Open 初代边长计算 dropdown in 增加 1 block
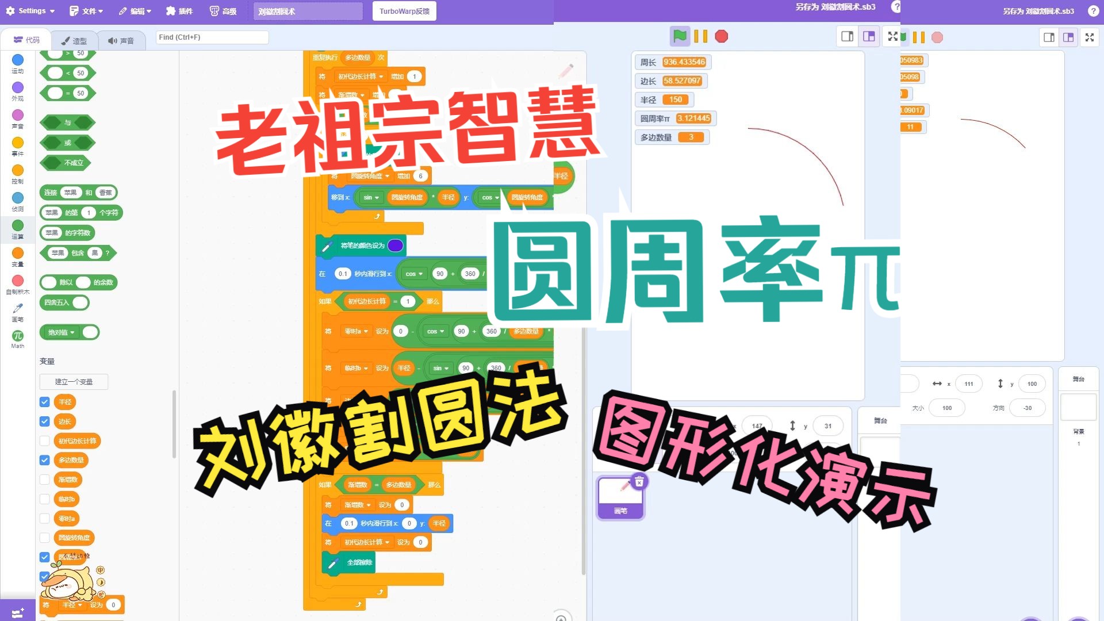1104x621 pixels. pyautogui.click(x=360, y=76)
